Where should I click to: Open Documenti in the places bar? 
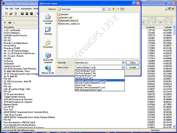click(x=48, y=44)
